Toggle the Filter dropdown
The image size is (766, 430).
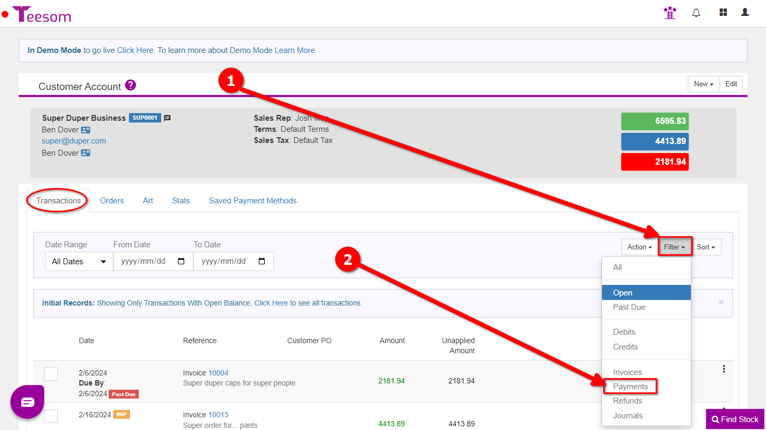click(x=674, y=247)
